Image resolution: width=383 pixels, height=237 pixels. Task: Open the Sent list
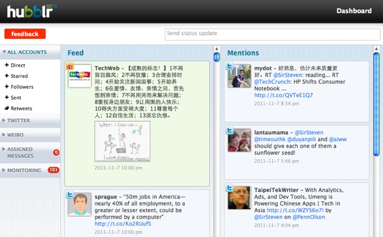click(16, 97)
